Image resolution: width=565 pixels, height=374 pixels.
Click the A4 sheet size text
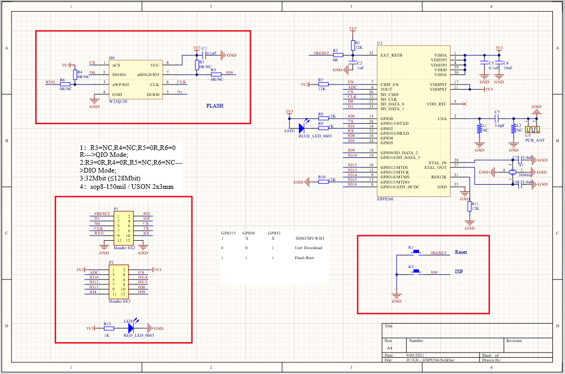pyautogui.click(x=389, y=348)
